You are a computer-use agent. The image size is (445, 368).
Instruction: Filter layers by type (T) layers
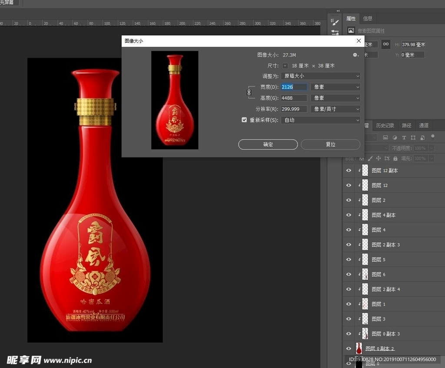(404, 138)
